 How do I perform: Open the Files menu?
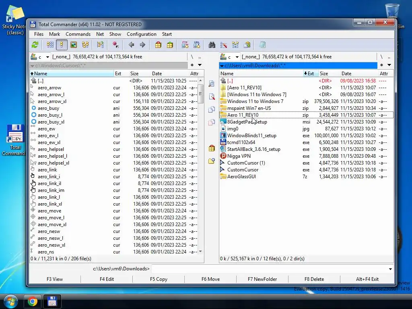[x=39, y=34]
